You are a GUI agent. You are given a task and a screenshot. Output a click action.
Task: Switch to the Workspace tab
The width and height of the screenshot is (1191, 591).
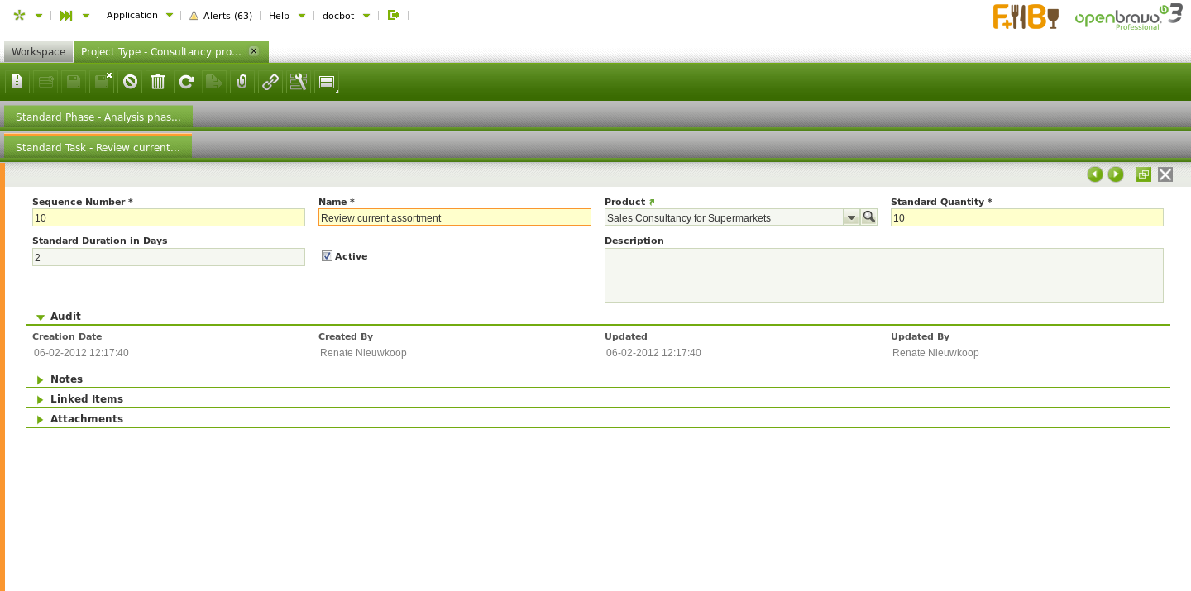coord(38,52)
